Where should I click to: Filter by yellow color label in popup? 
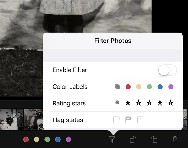pos(139,87)
